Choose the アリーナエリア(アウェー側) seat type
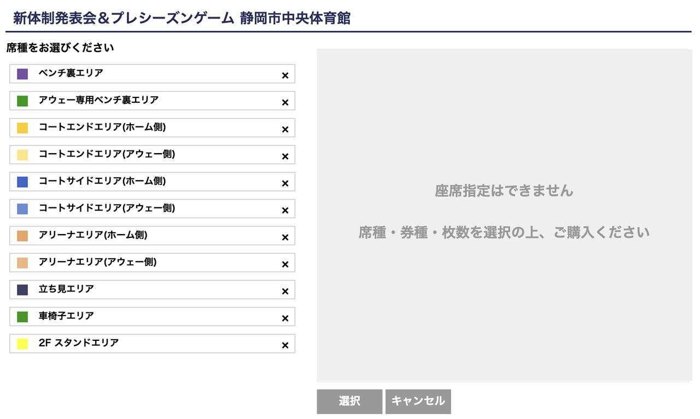700x419 pixels. coord(152,263)
